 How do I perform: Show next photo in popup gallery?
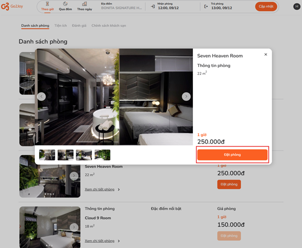pos(186,97)
